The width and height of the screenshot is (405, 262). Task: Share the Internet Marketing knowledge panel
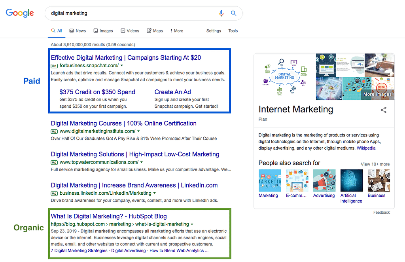click(x=384, y=110)
